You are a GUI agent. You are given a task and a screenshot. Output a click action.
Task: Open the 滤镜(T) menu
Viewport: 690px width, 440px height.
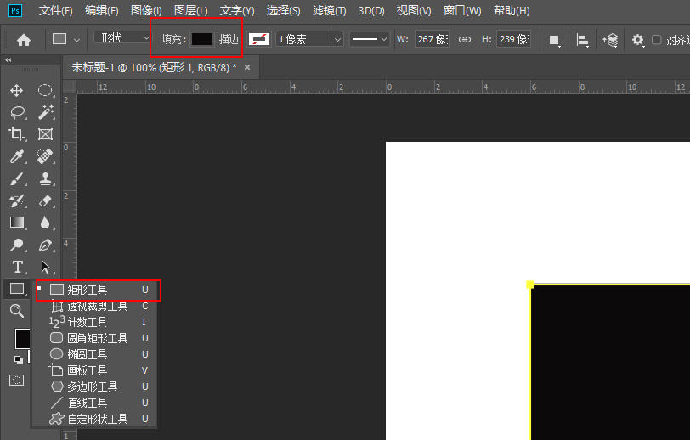[x=329, y=11]
